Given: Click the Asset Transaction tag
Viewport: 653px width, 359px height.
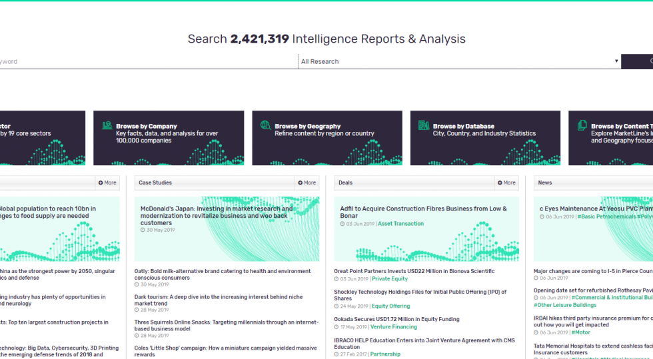Looking at the screenshot, I should 400,224.
